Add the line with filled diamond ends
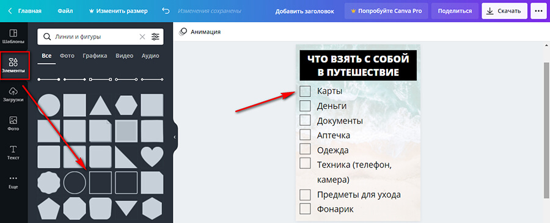 click(75, 79)
